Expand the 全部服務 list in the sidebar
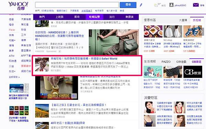 [14, 77]
